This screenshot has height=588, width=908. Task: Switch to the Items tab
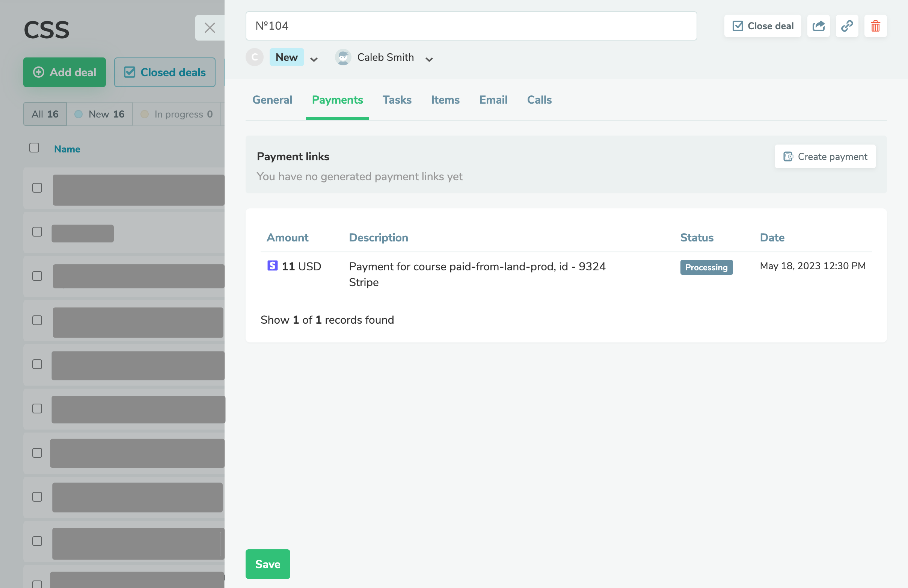coord(445,100)
